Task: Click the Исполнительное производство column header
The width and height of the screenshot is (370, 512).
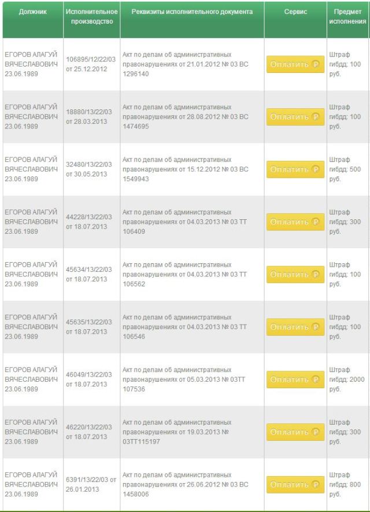Action: [92, 17]
